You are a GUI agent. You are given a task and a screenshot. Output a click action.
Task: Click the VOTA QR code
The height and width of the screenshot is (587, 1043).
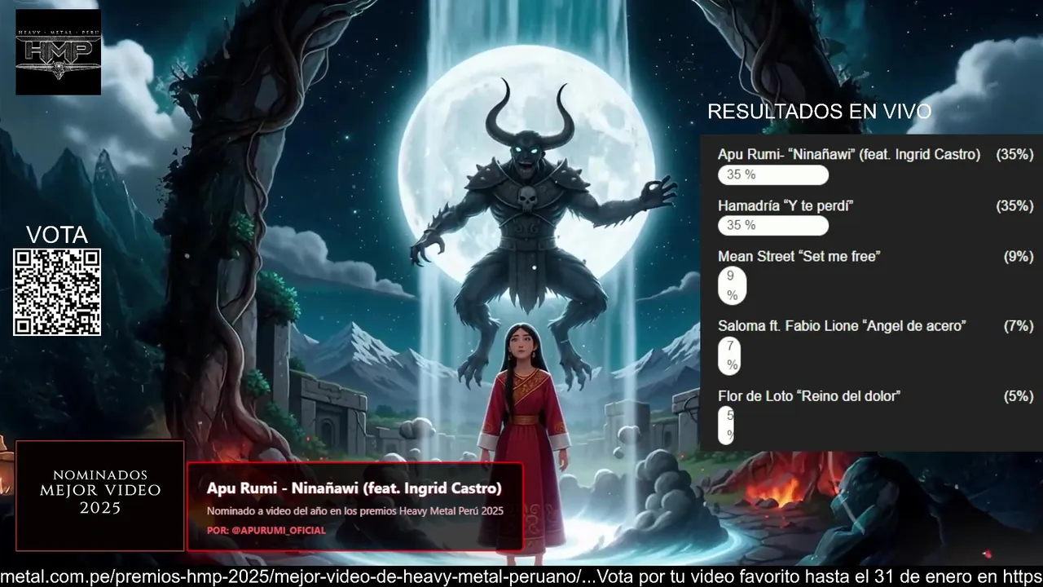coord(57,292)
